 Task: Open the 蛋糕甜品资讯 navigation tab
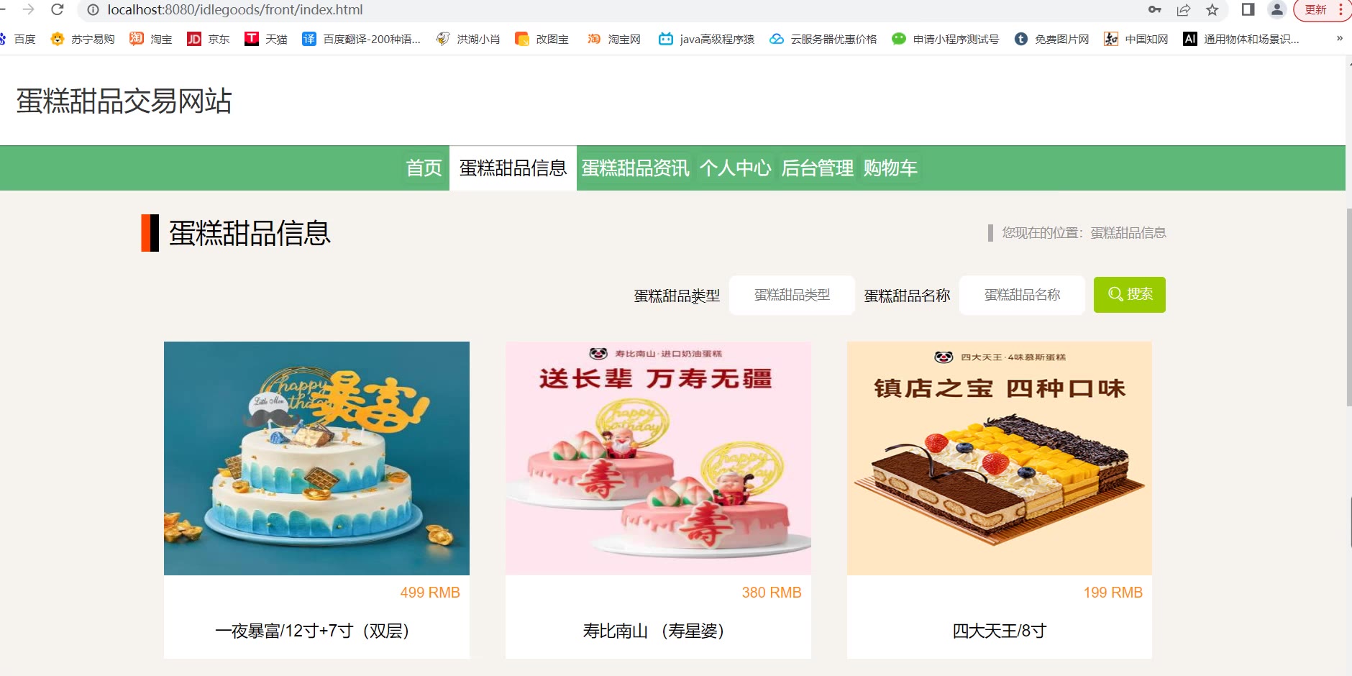click(x=635, y=168)
